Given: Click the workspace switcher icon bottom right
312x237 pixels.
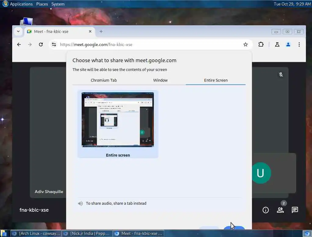Looking at the screenshot, I should 307,233.
